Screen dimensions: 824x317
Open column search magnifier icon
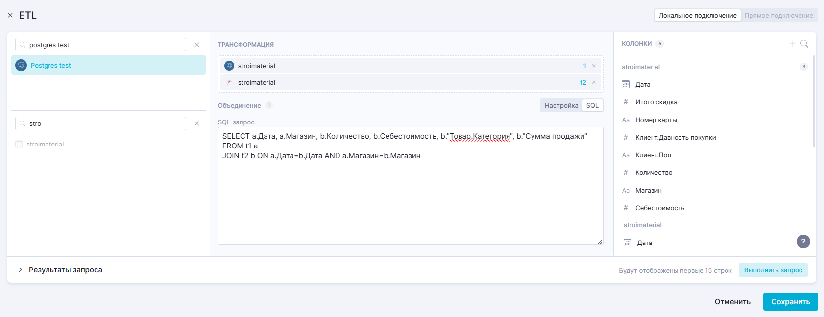804,44
